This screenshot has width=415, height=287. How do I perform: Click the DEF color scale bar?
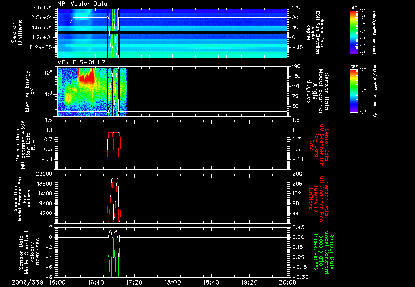click(354, 90)
